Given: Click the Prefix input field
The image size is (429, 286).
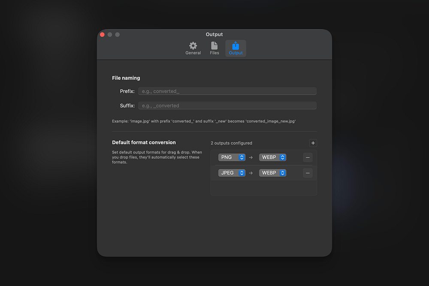Looking at the screenshot, I should click(227, 91).
